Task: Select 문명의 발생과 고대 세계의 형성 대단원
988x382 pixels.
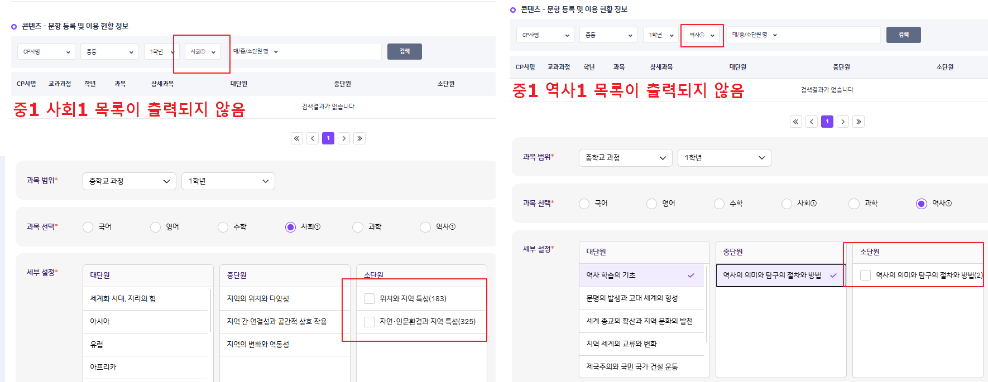Action: tap(631, 298)
